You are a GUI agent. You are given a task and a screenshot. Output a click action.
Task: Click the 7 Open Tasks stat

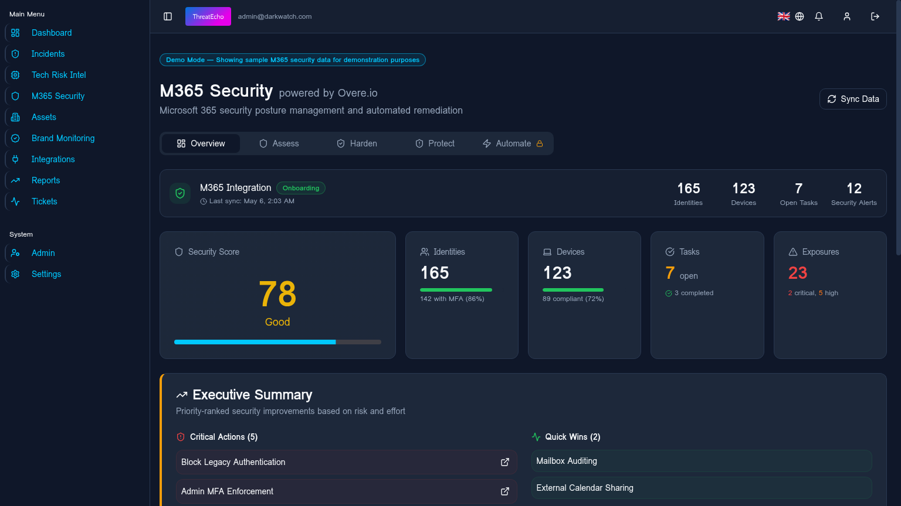tap(798, 194)
